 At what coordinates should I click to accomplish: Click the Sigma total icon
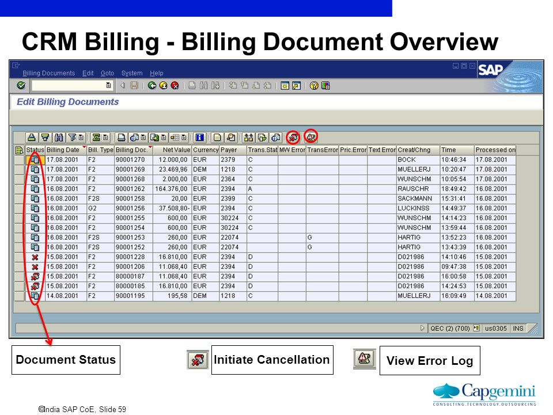tap(96, 137)
